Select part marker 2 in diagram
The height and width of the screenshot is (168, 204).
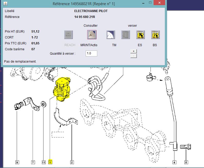pyautogui.click(x=72, y=162)
